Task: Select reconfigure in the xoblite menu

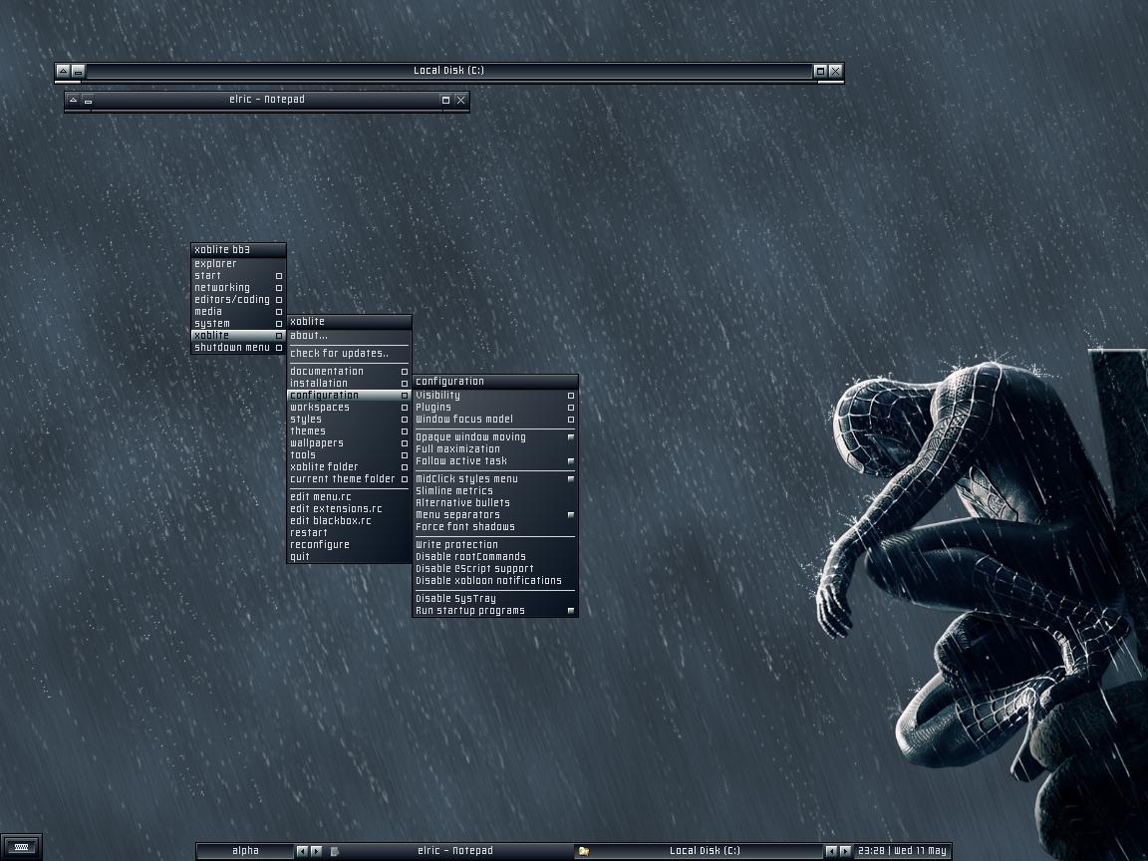Action: click(349, 545)
